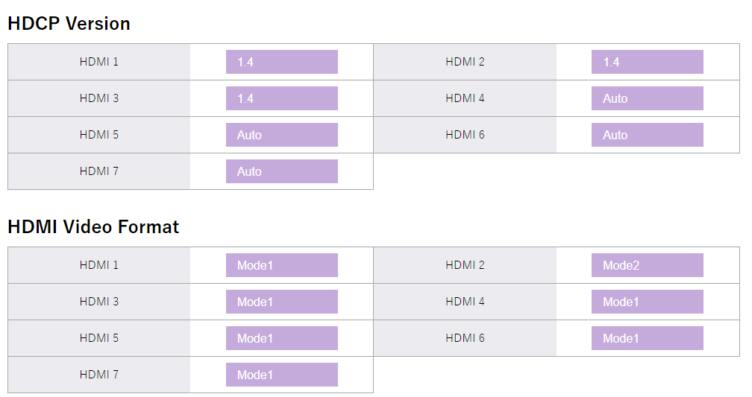Click the HDCP Version heading
The image size is (752, 397).
(69, 24)
